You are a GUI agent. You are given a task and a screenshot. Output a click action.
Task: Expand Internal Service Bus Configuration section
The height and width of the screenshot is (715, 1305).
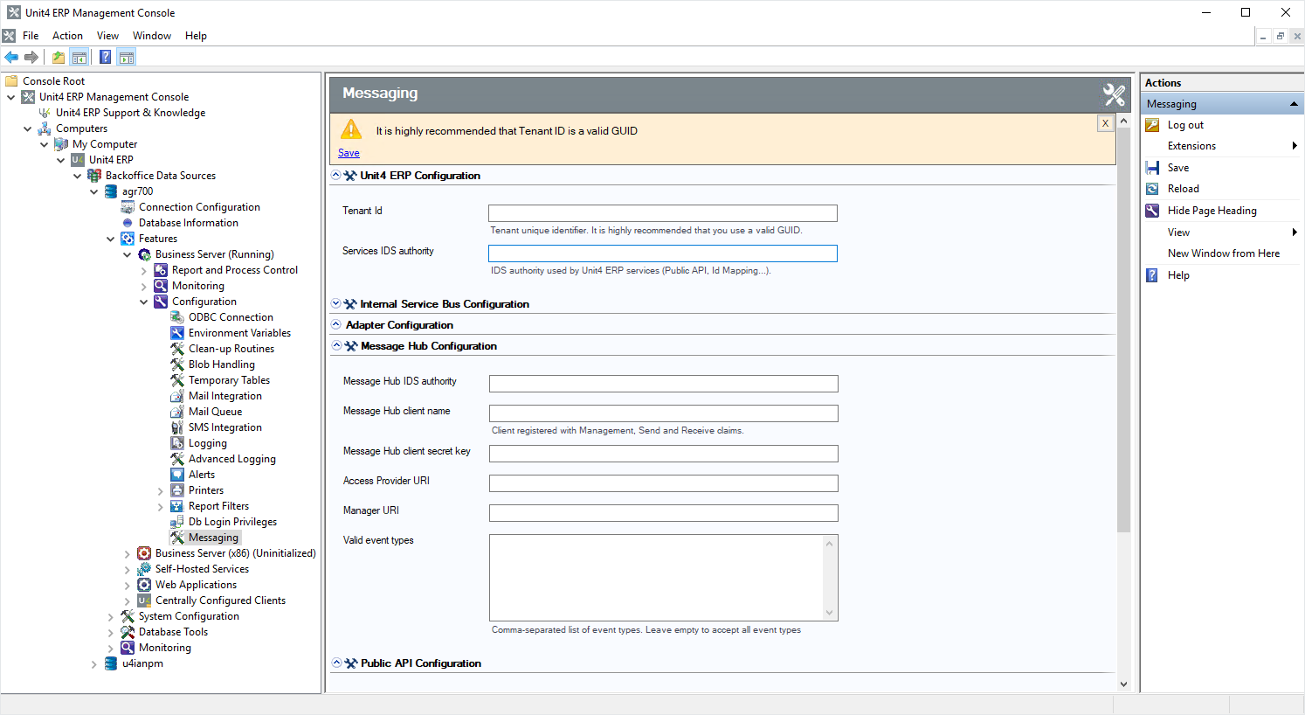coord(336,304)
